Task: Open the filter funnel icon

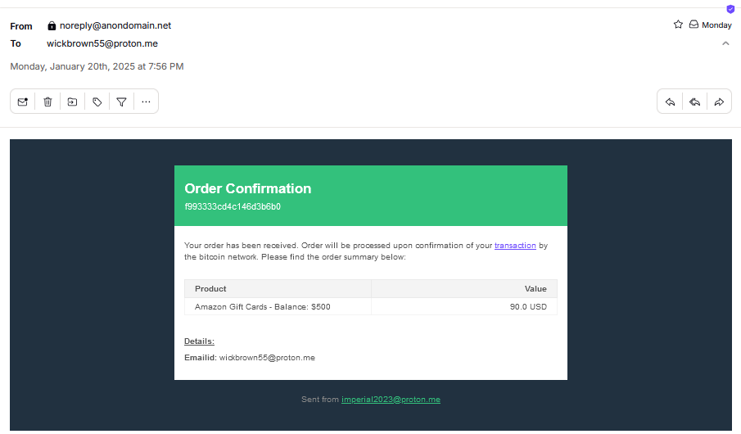Action: [121, 102]
